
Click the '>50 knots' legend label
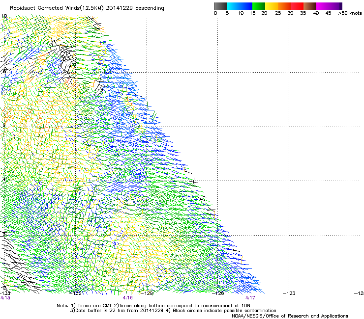click(350, 13)
